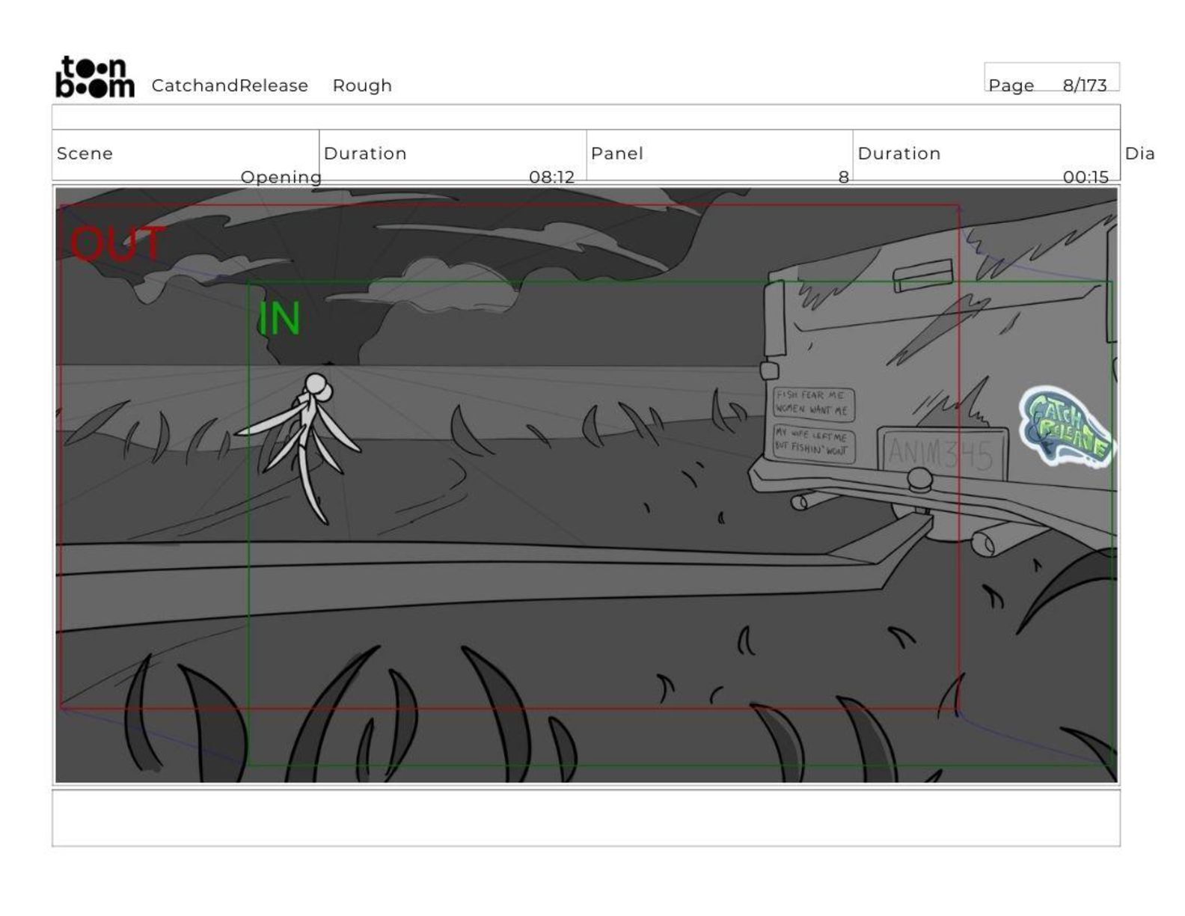
Task: Click the Catch and Release sticker logo
Action: point(1066,426)
